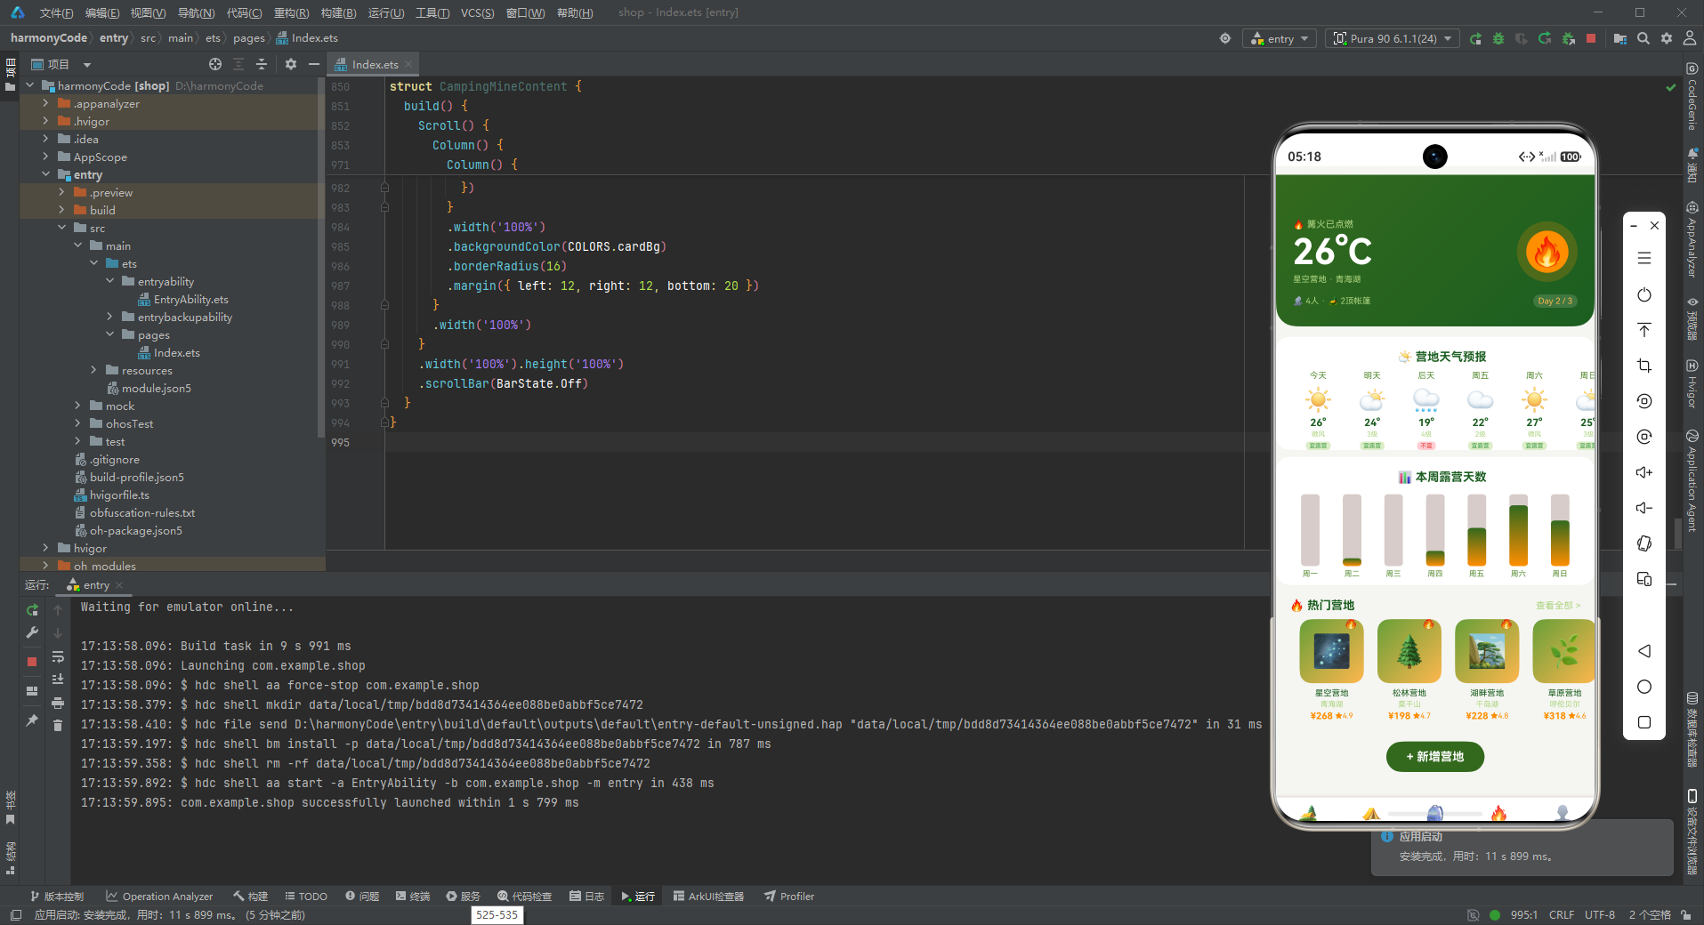Collapse the entry folder in project tree

(x=45, y=174)
